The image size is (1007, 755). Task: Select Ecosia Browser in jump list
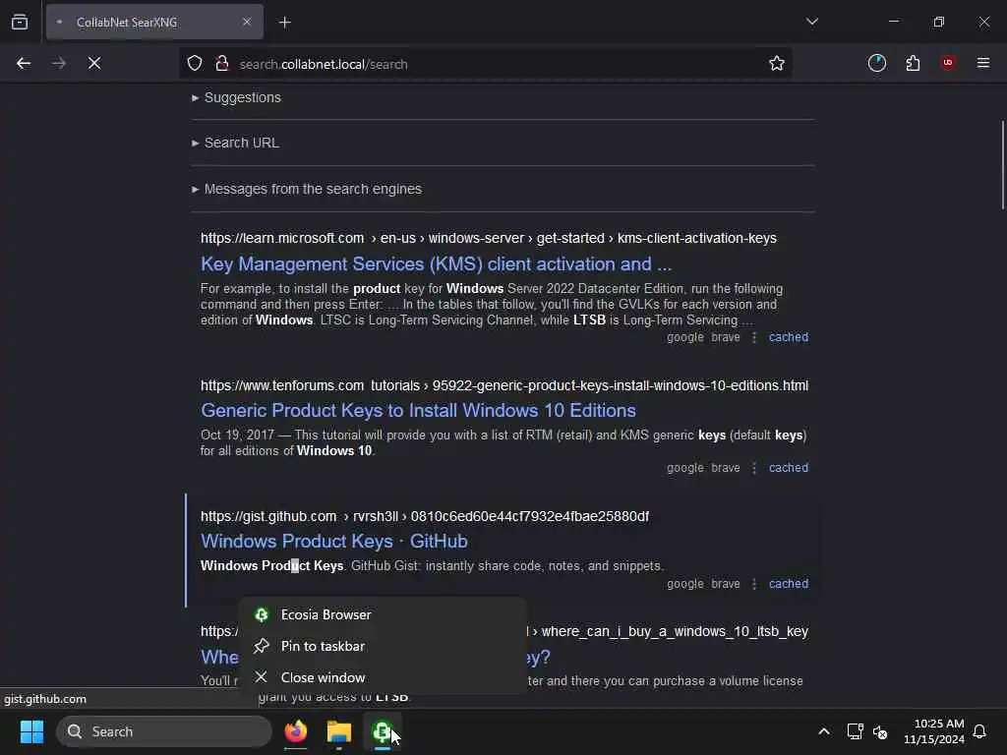pos(383,614)
